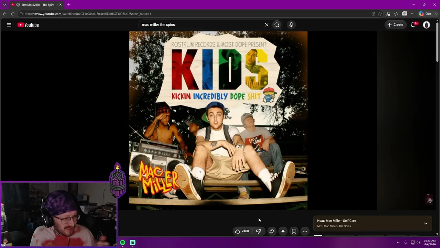Run search with the magnifier button

pos(277,25)
